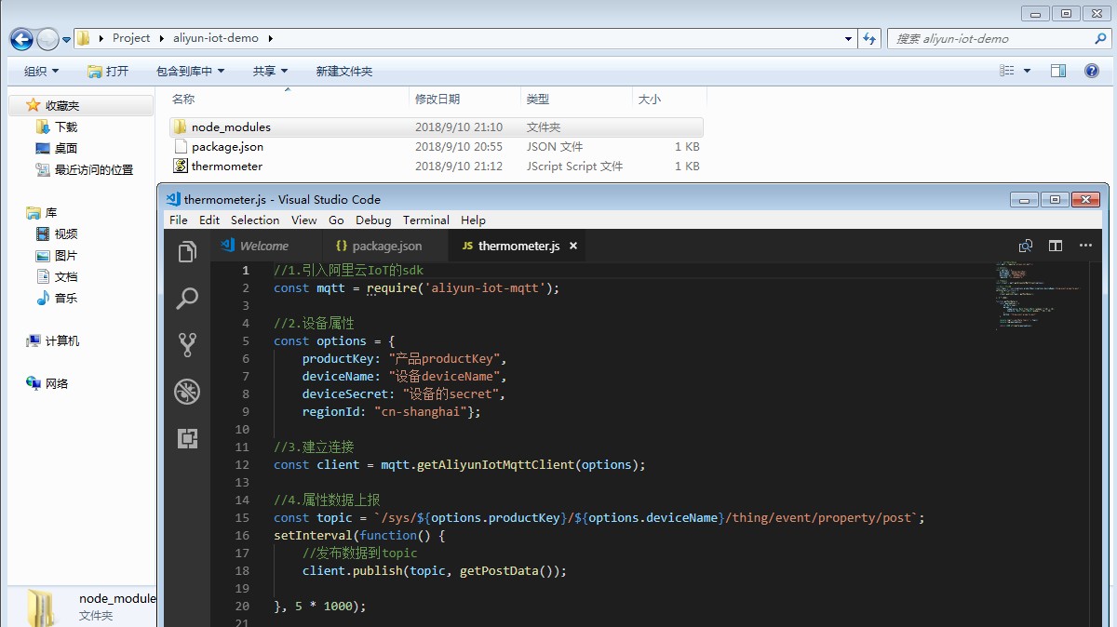The width and height of the screenshot is (1117, 627).
Task: Open the View menu in VS Code
Action: pyautogui.click(x=304, y=220)
